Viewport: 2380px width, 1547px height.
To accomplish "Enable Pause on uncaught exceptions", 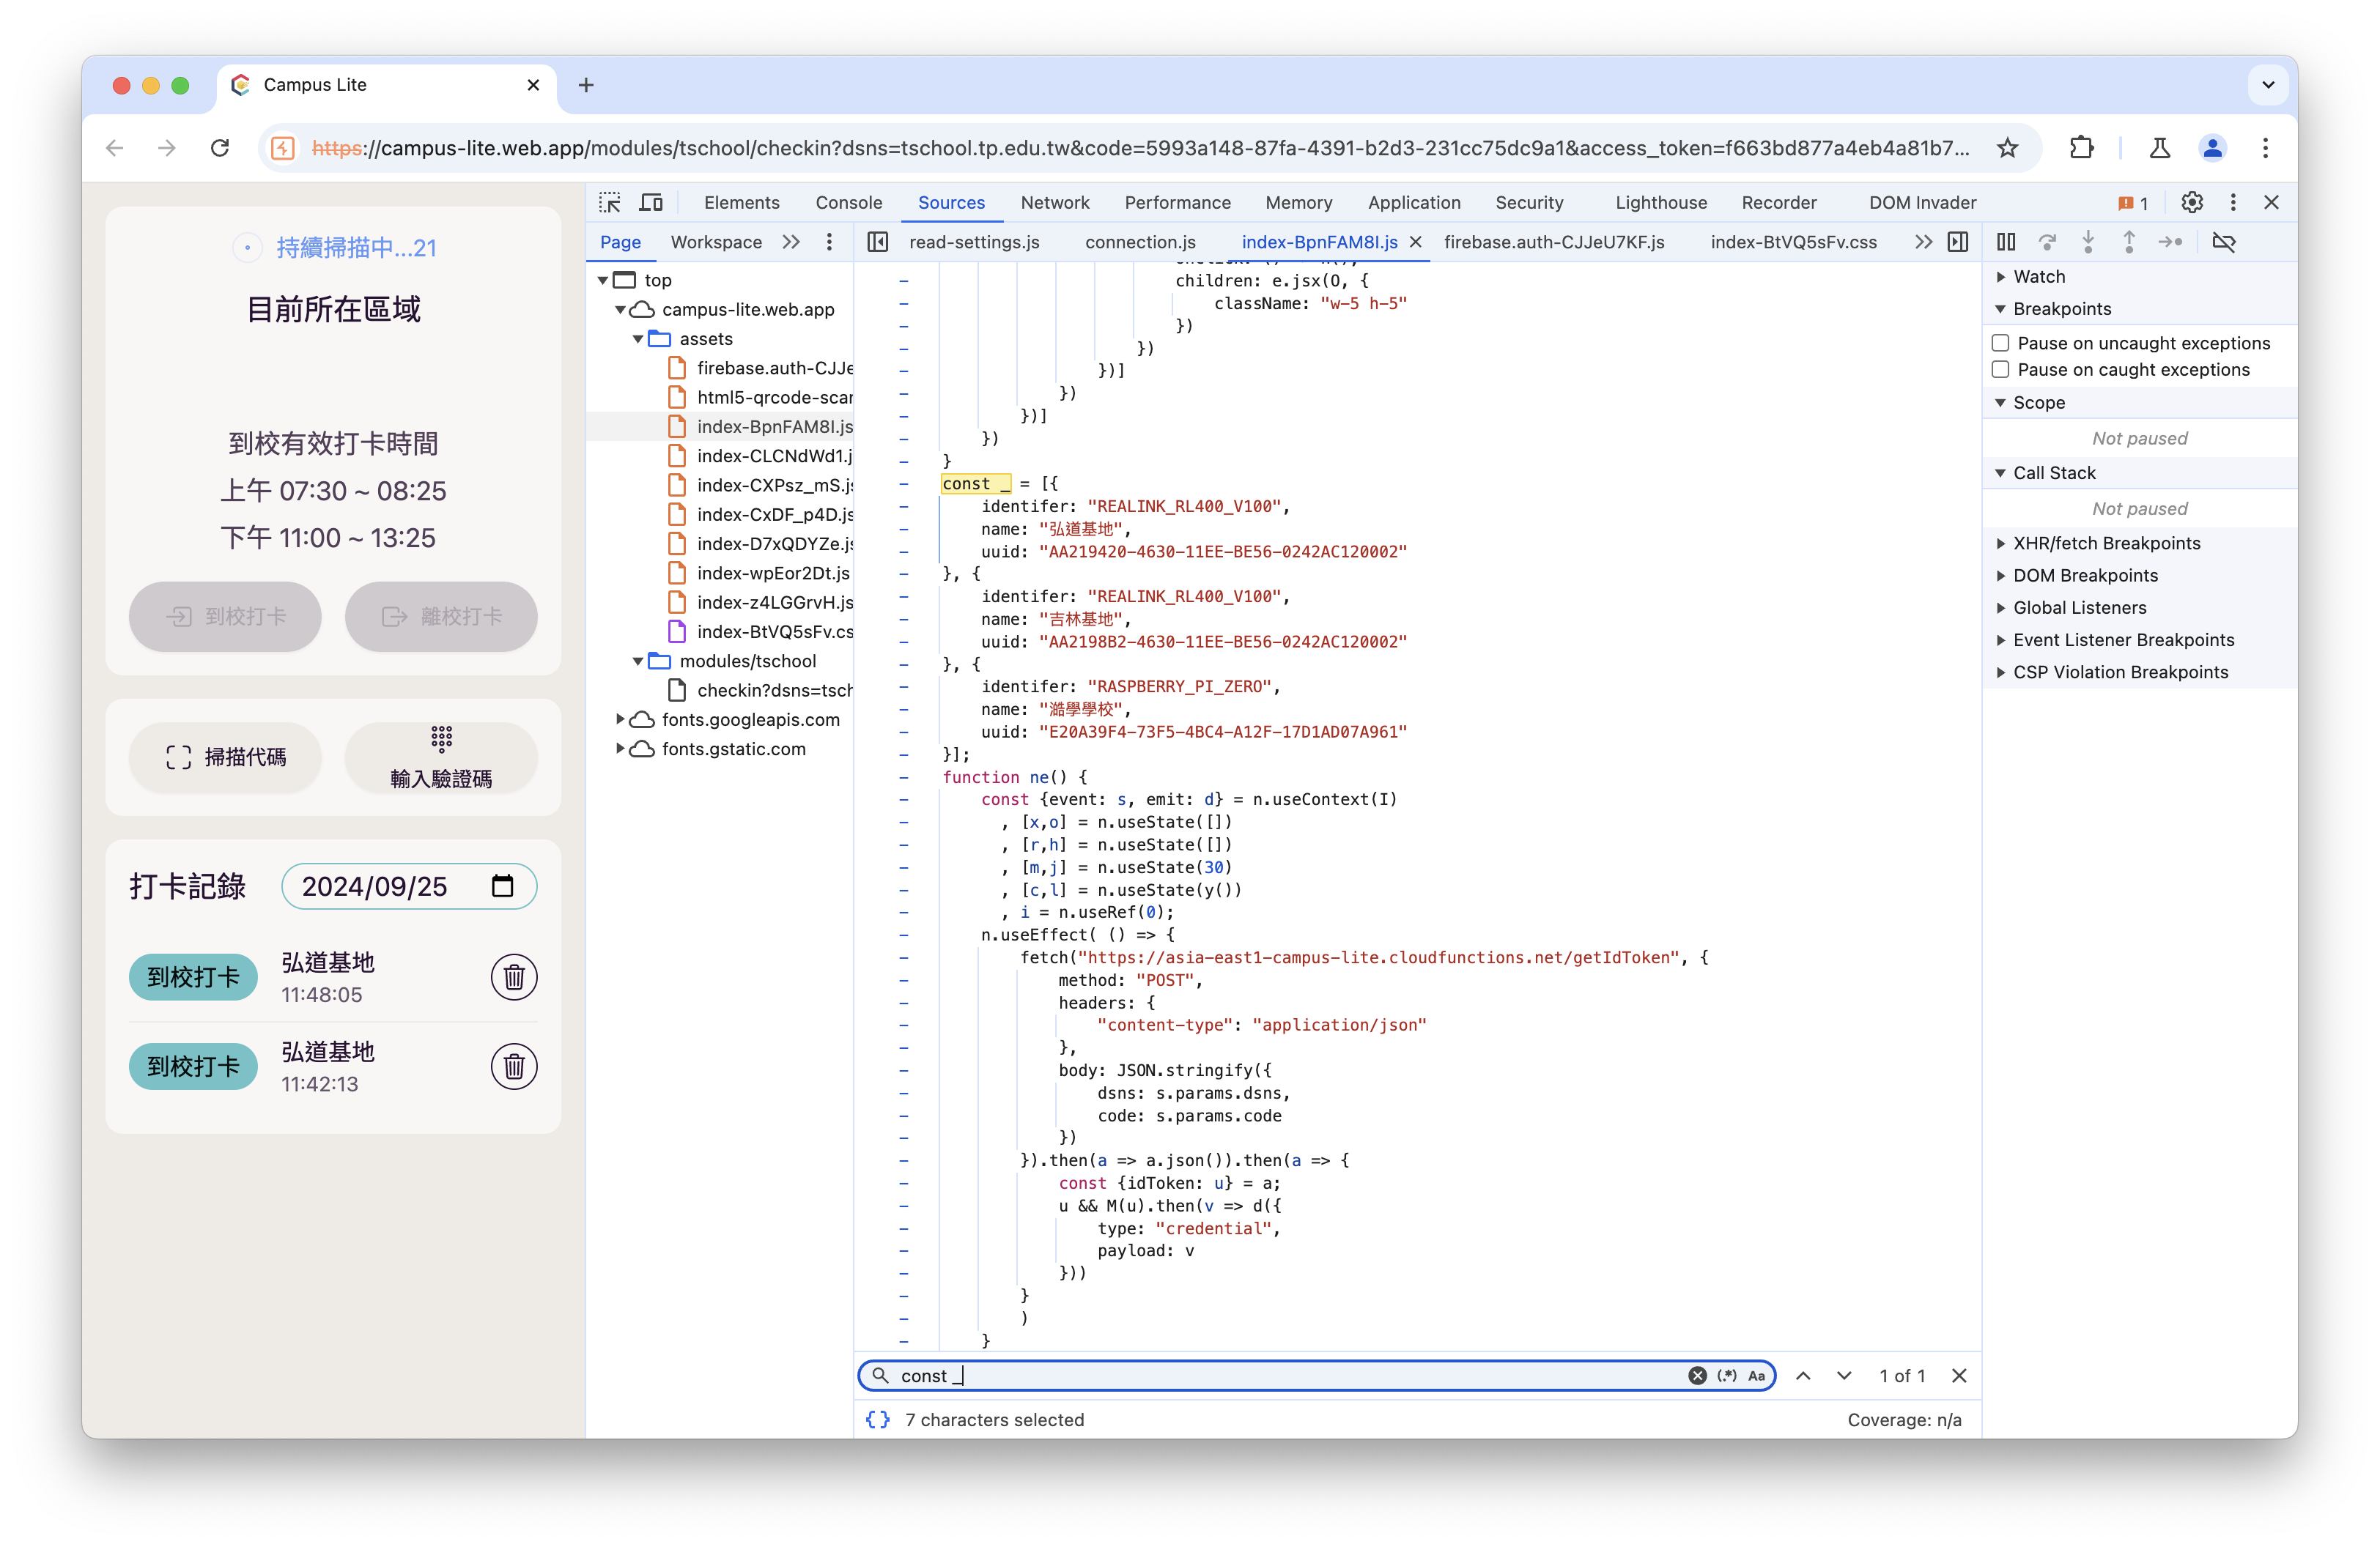I will click(2000, 343).
